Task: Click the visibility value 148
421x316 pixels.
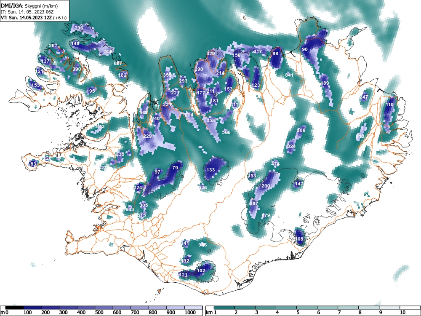Action: coord(75,43)
